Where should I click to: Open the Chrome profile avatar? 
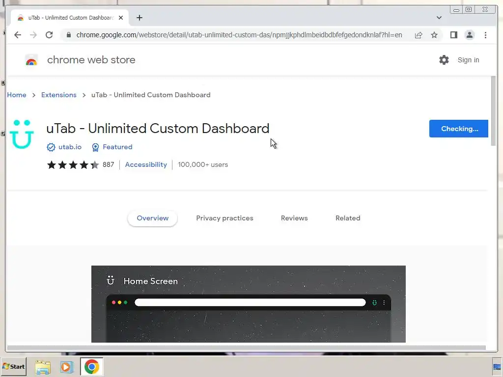click(469, 35)
